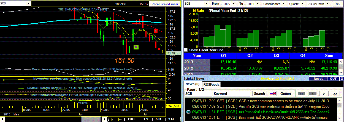Image resolution: width=344 pixels, height=122 pixels.
Task: Click the Q1 column header
Action: tap(224, 56)
